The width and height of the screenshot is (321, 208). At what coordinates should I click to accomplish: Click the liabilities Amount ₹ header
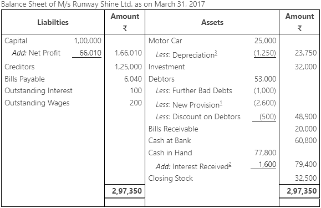125,22
